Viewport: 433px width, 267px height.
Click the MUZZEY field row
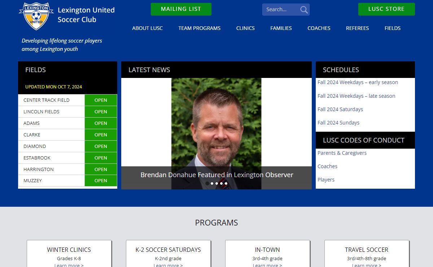coord(67,180)
